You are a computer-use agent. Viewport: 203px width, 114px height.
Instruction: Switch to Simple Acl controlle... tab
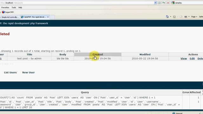(x=10, y=17)
